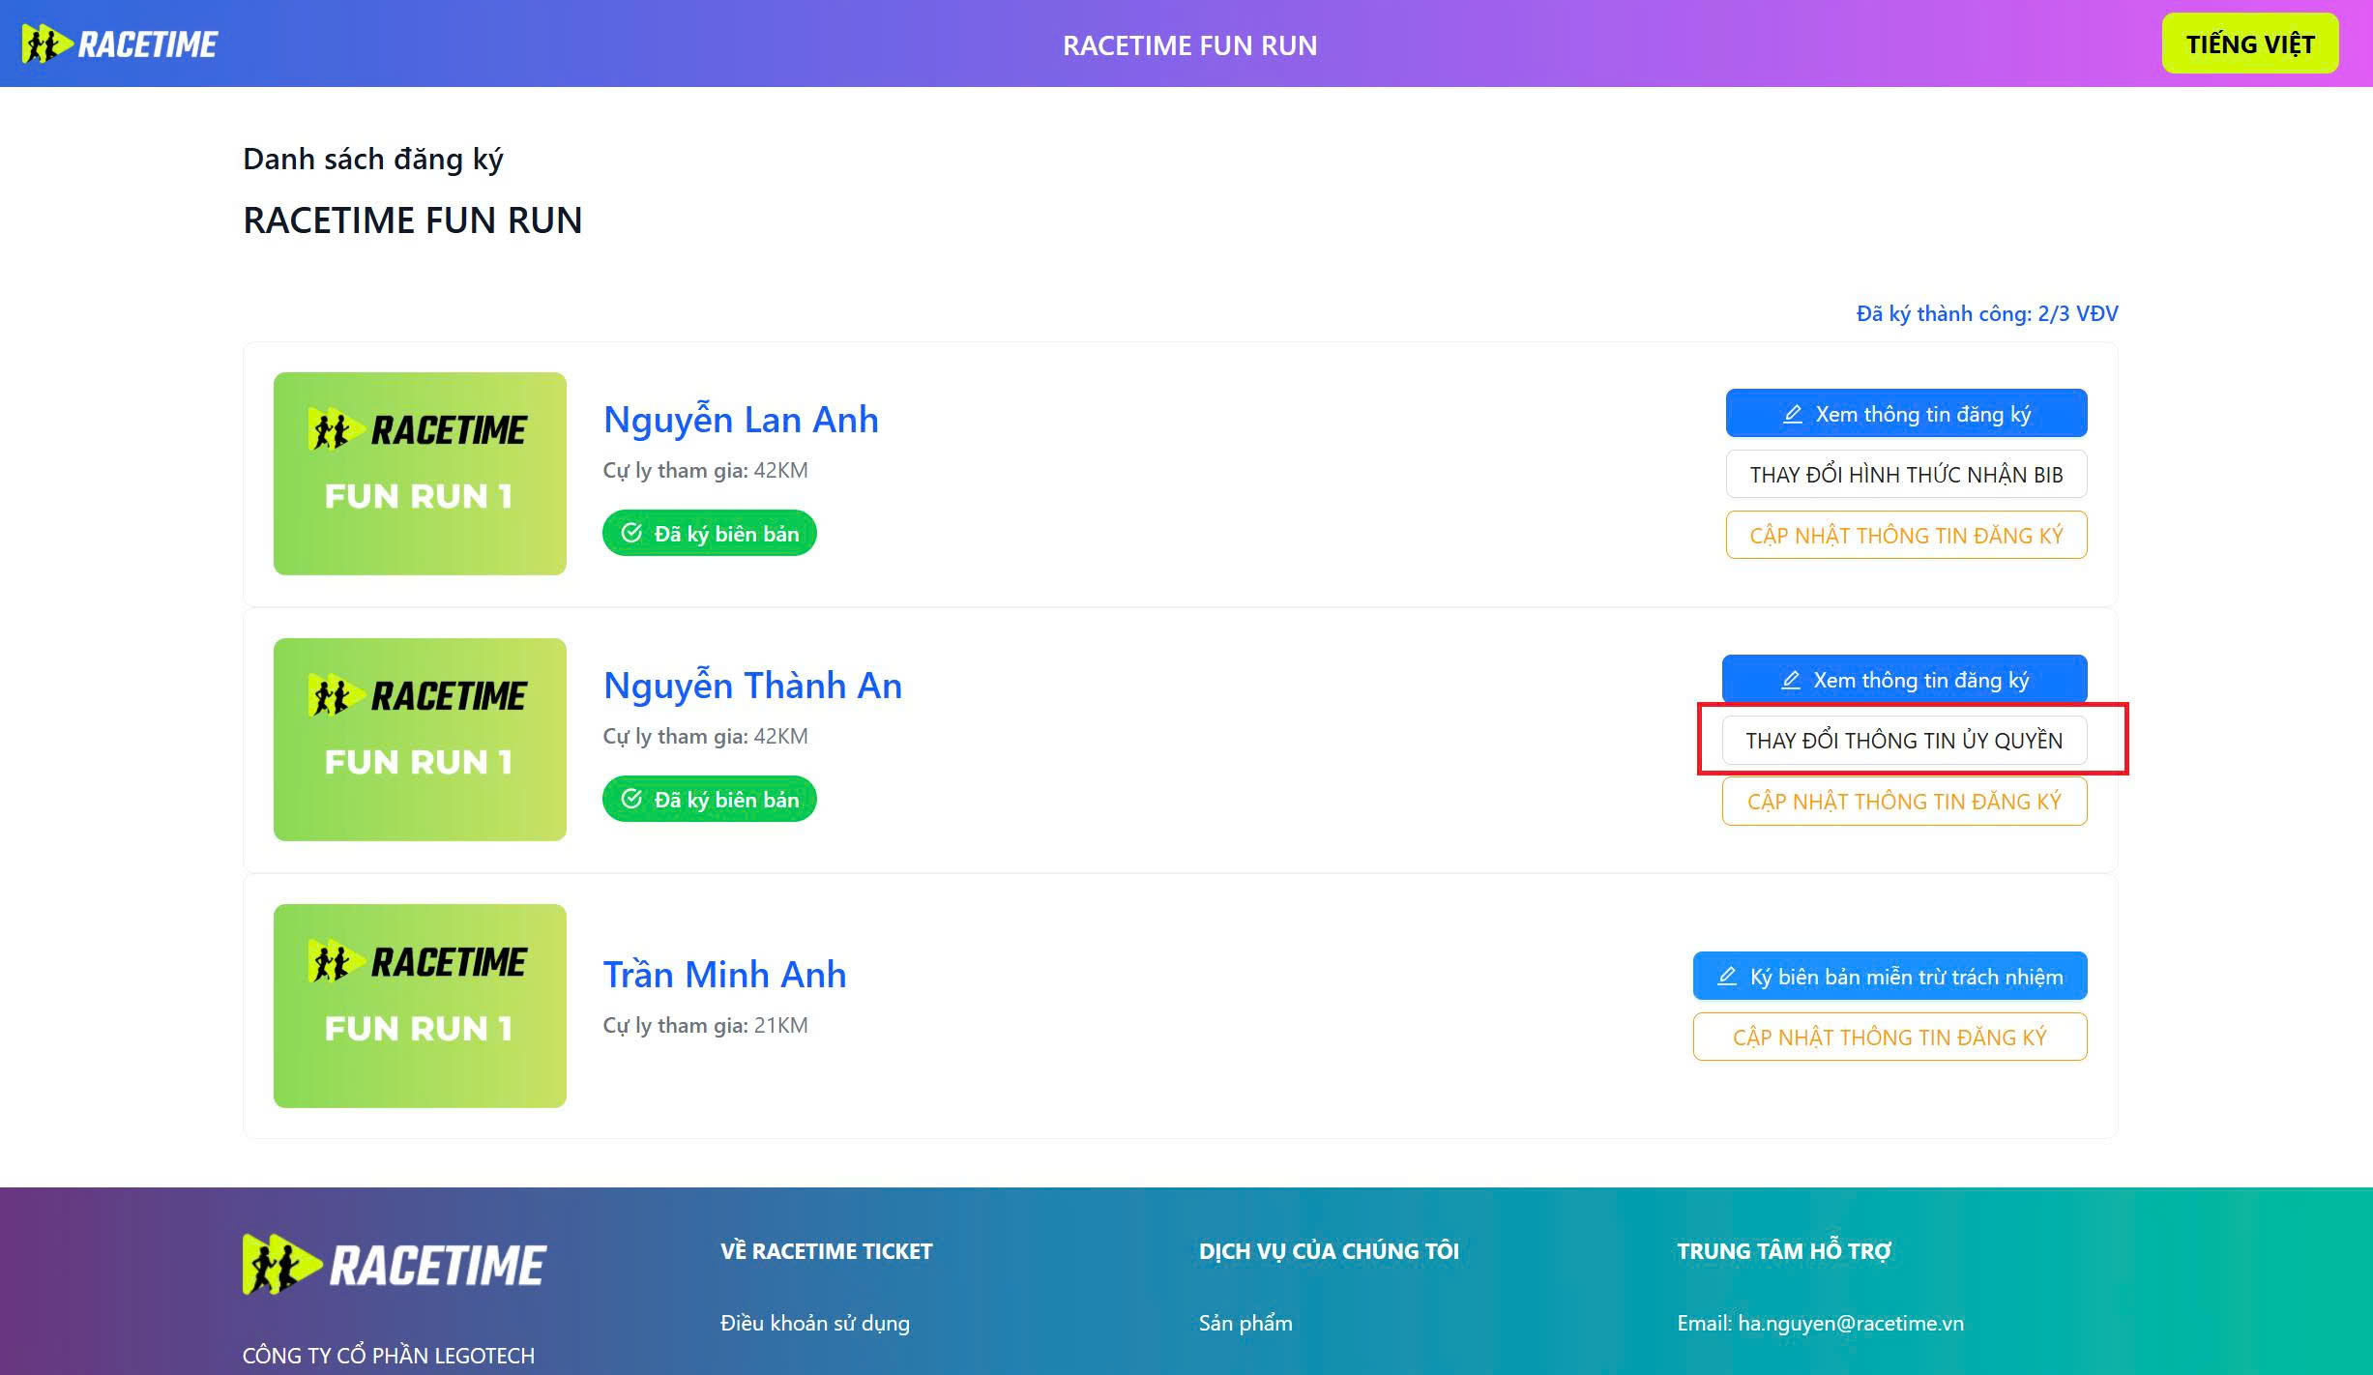
Task: Switch language with the TIẾNG VIỆT button
Action: pyautogui.click(x=2250, y=44)
